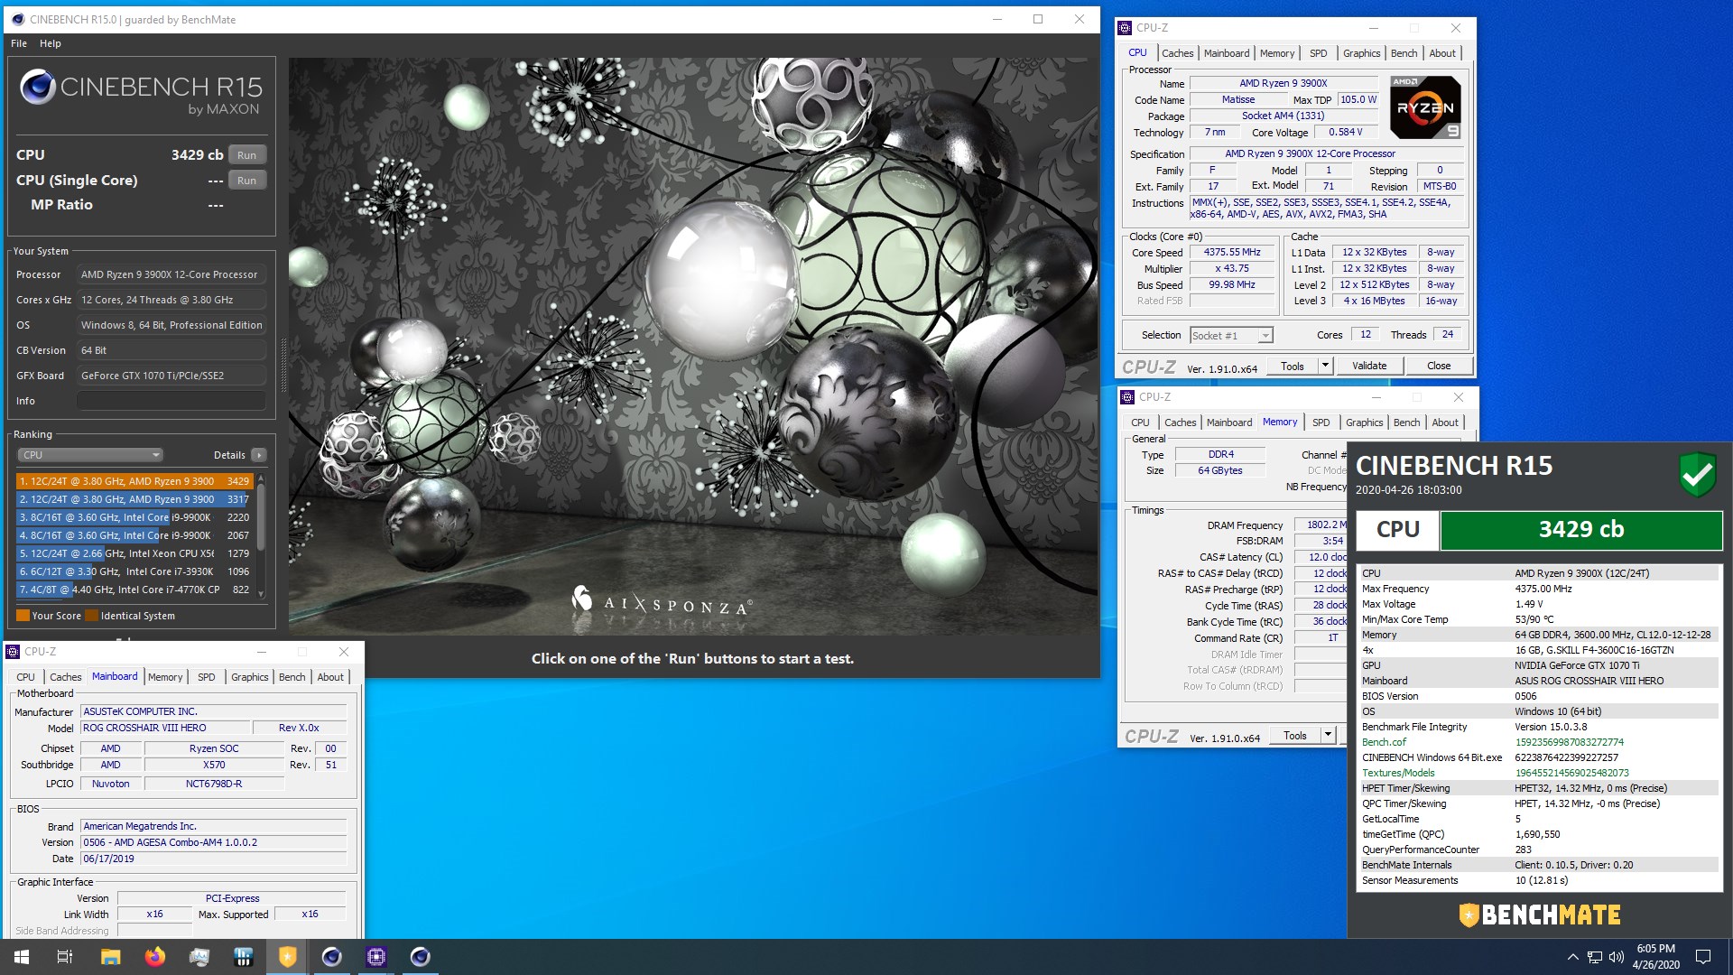Open the bar-chart app icon on taskbar
This screenshot has height=975, width=1733.
pos(243,957)
